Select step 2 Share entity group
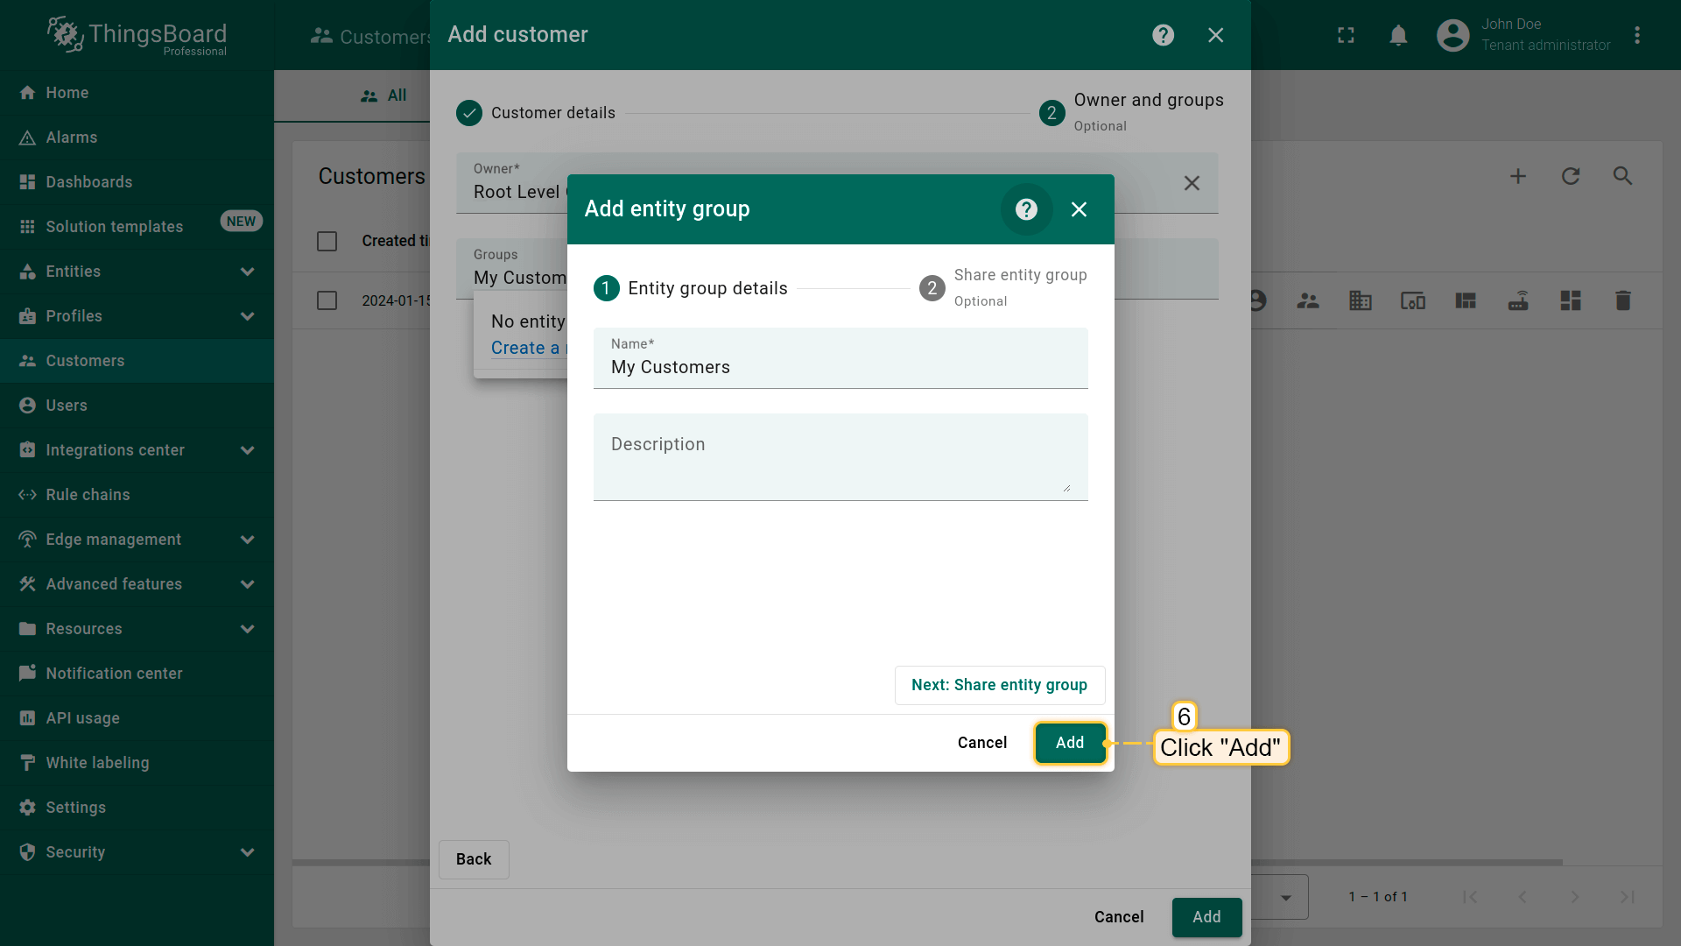The image size is (1681, 946). point(932,288)
